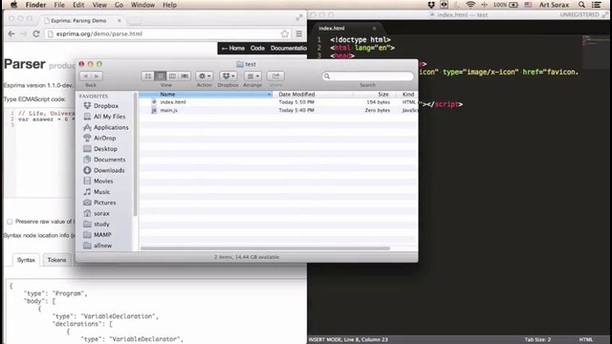Open Notification Center list icon

(x=597, y=5)
